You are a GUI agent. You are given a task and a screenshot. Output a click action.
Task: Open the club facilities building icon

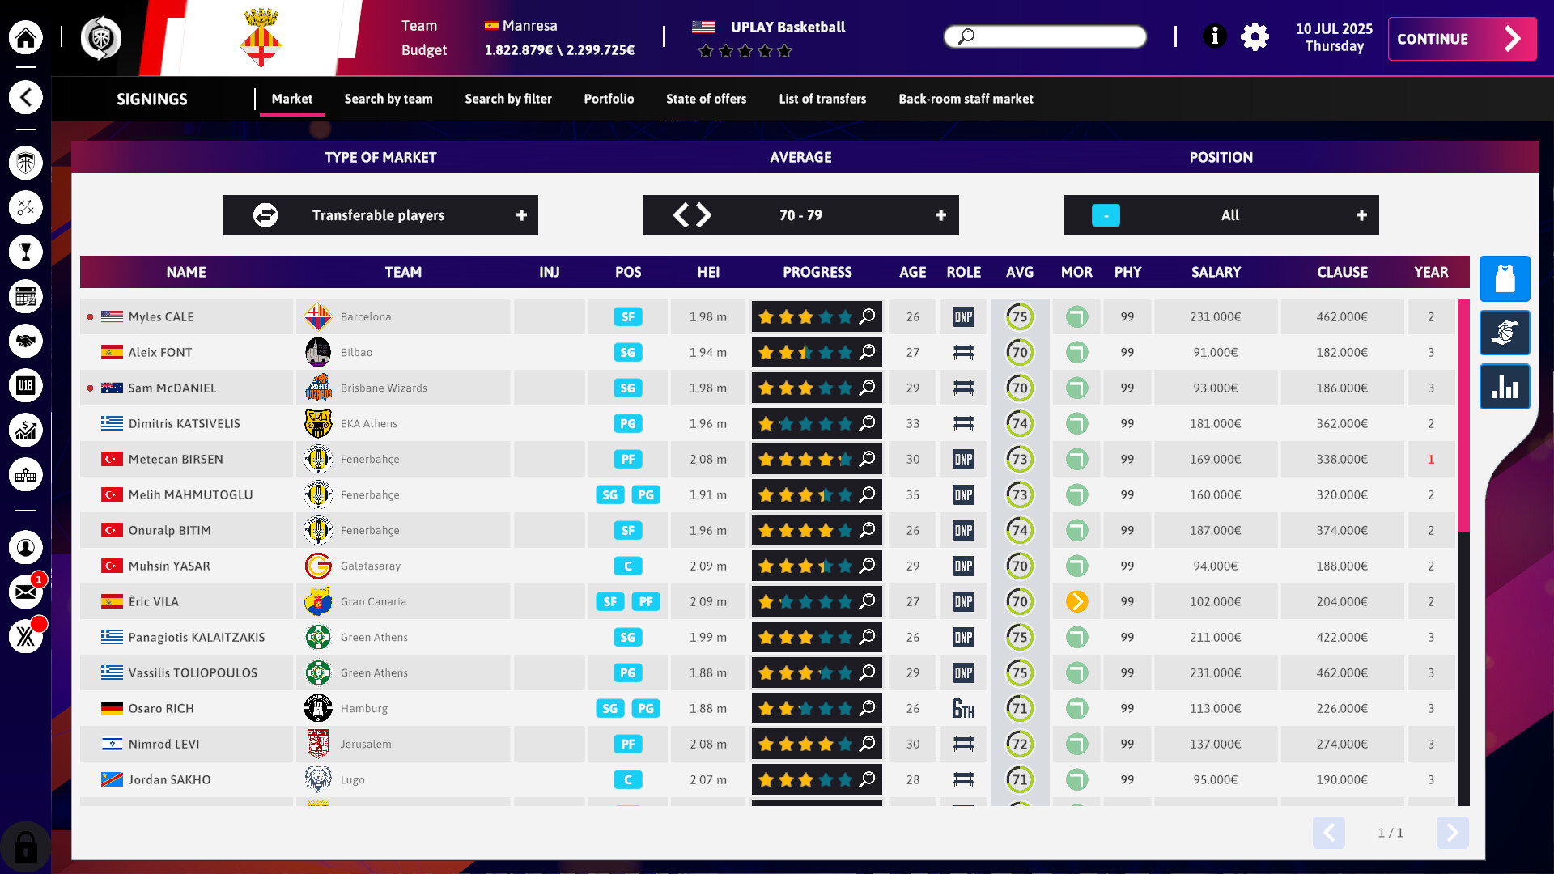[26, 475]
